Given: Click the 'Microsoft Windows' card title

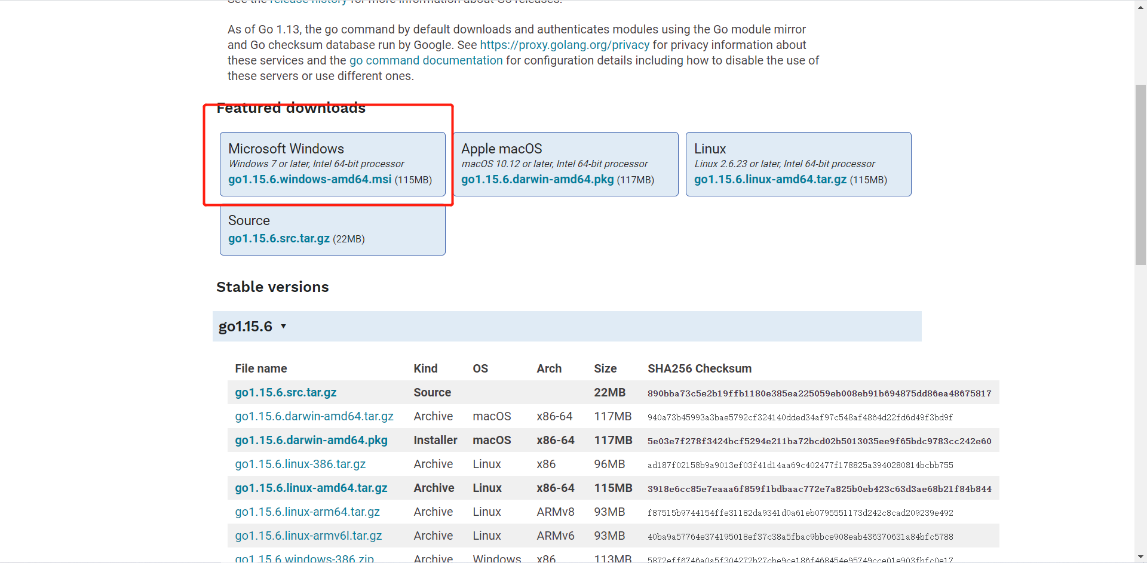Looking at the screenshot, I should click(x=286, y=149).
